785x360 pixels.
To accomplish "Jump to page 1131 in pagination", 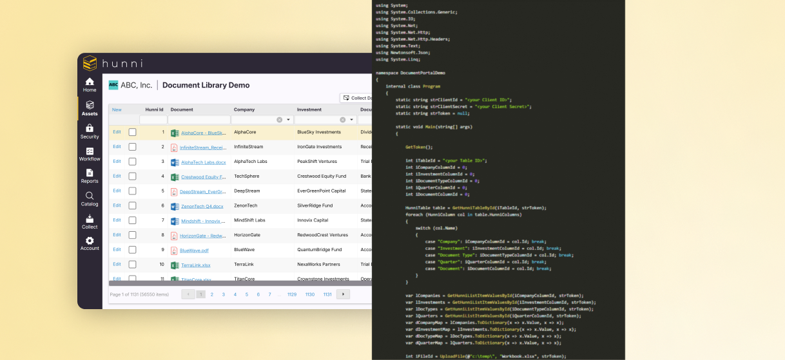I will 327,294.
